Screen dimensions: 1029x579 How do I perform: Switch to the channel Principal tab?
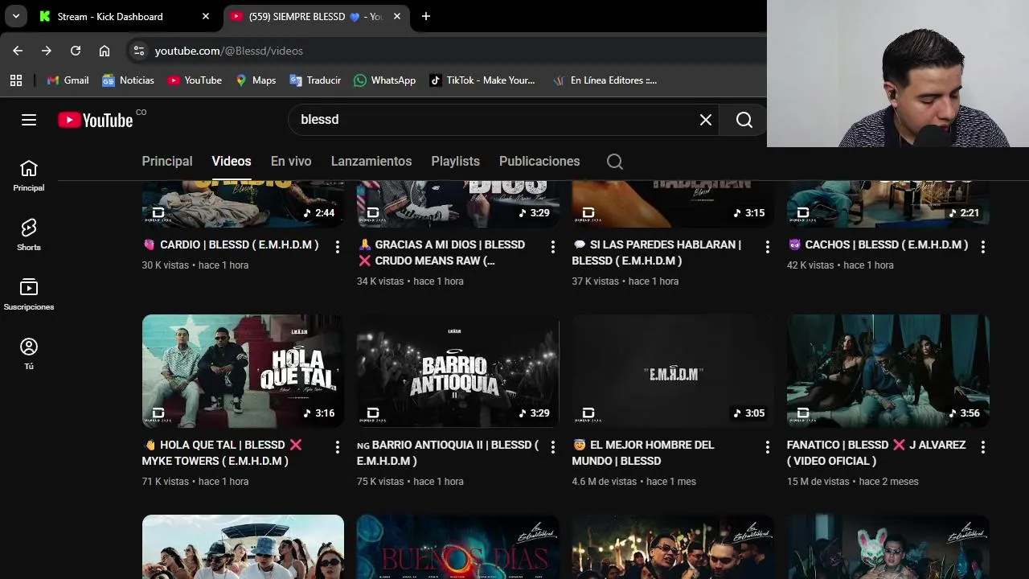(x=167, y=162)
